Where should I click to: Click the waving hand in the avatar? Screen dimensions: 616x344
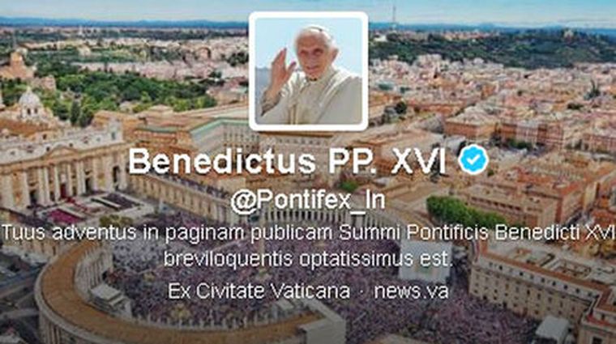tap(282, 70)
